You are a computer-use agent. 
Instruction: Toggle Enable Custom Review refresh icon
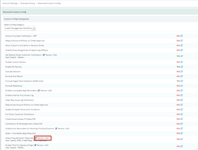point(181,62)
